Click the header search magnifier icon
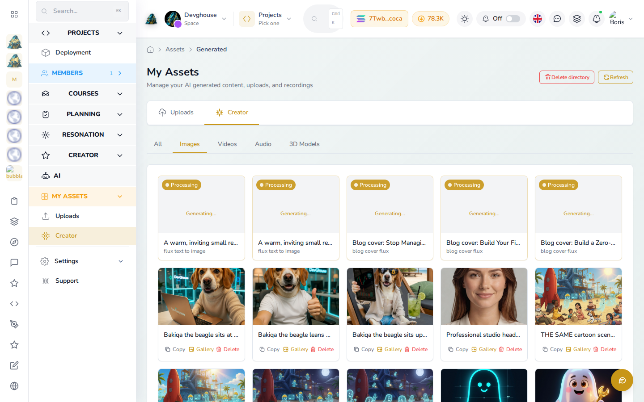 [x=314, y=19]
